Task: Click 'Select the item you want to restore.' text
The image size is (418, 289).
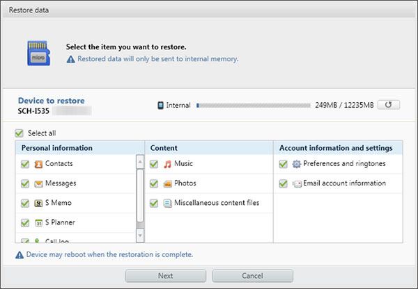Action: pos(126,47)
